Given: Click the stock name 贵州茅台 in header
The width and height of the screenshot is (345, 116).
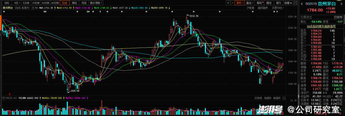Looking at the screenshot, I should click(327, 4).
